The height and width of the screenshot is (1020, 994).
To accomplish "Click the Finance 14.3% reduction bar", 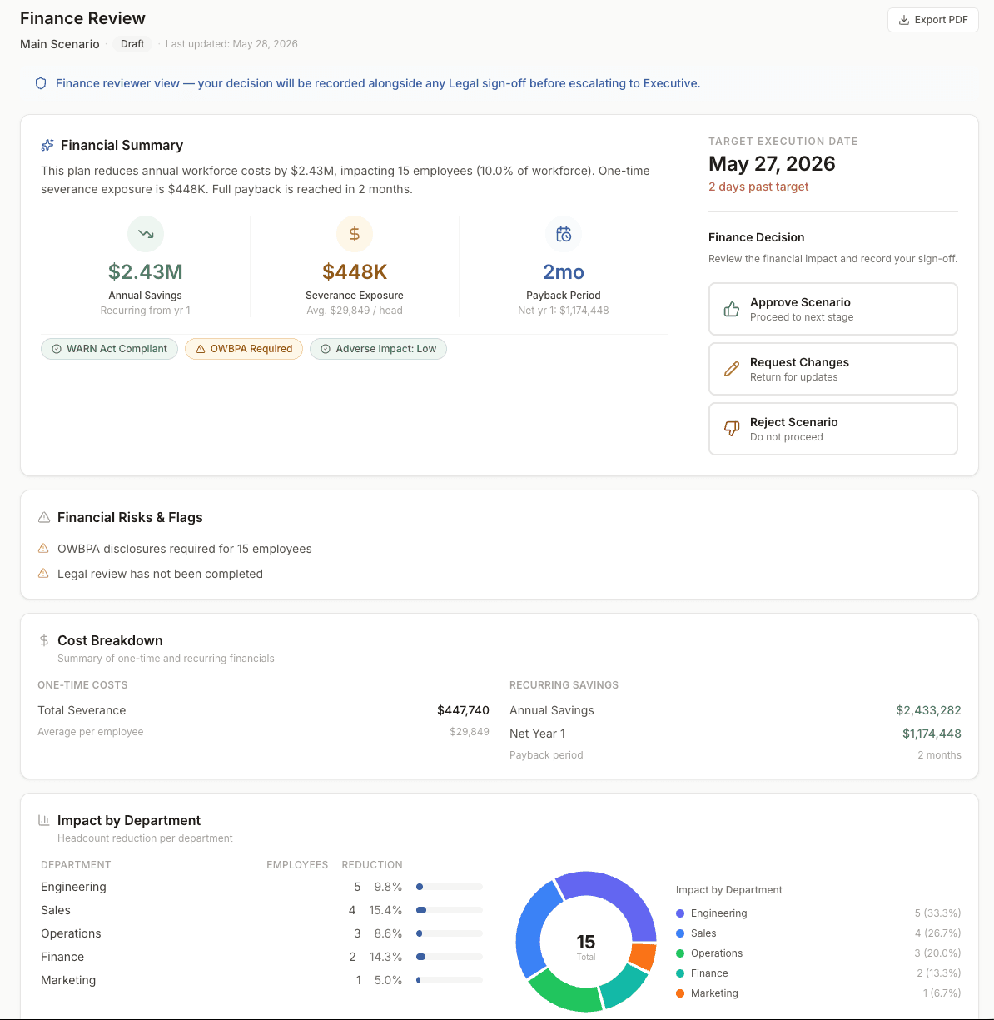I will point(450,957).
